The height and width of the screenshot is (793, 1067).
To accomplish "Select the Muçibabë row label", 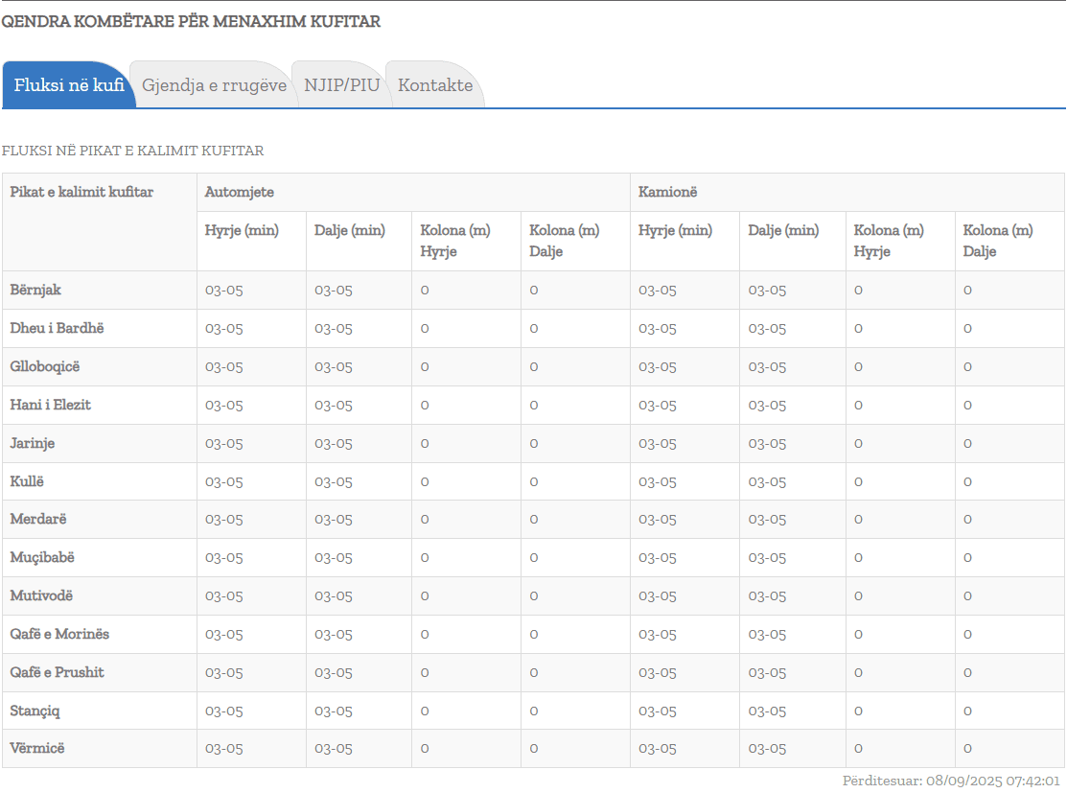I will tap(42, 557).
